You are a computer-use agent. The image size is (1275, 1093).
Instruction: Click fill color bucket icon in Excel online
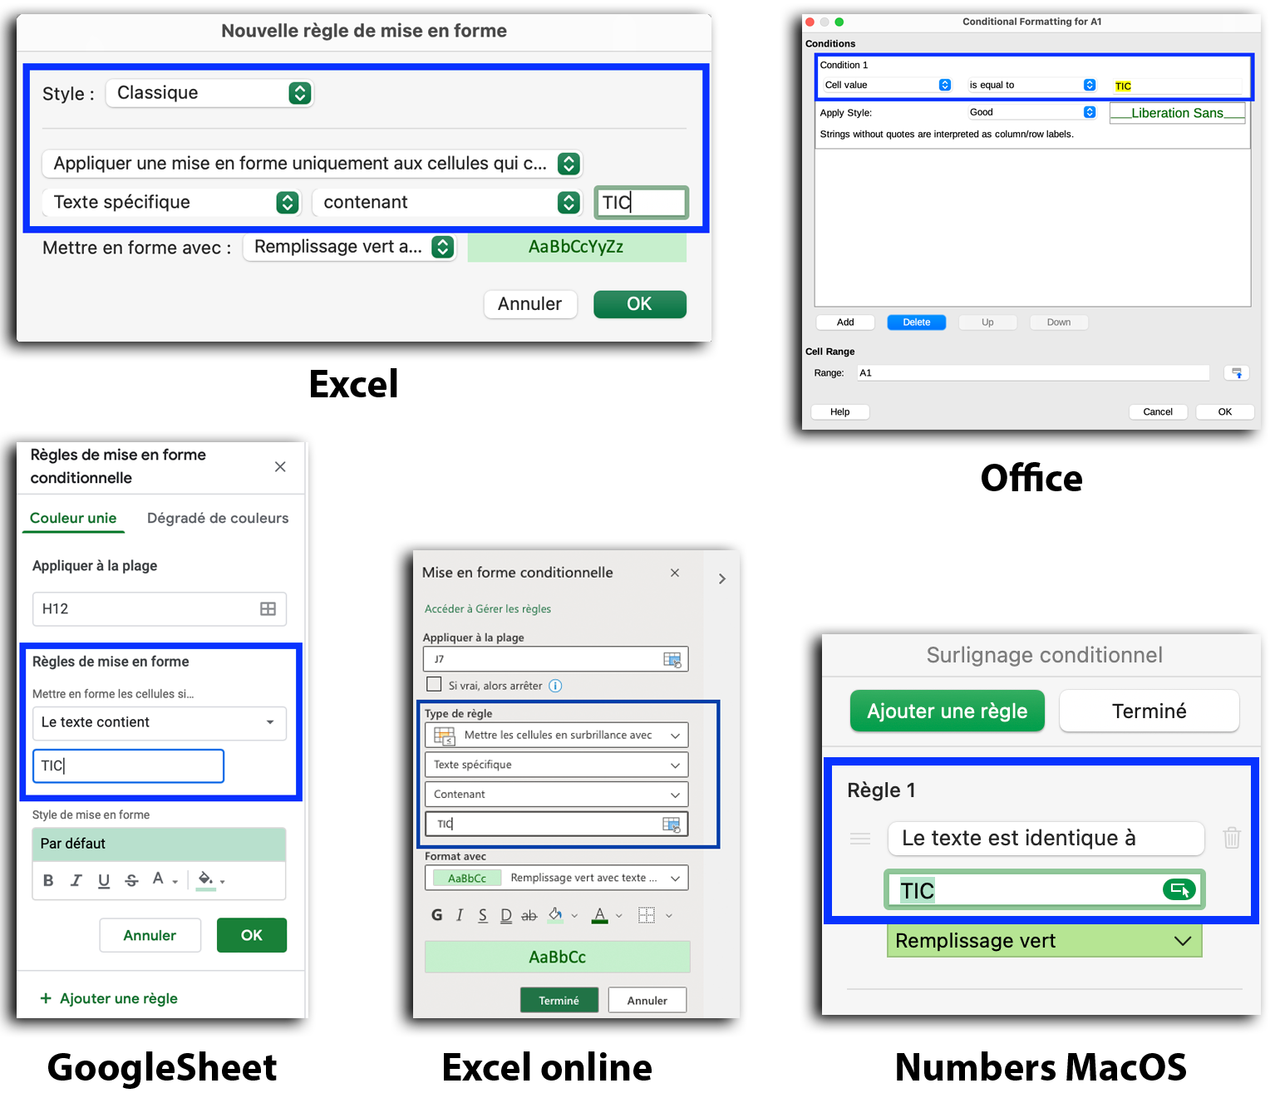click(556, 914)
